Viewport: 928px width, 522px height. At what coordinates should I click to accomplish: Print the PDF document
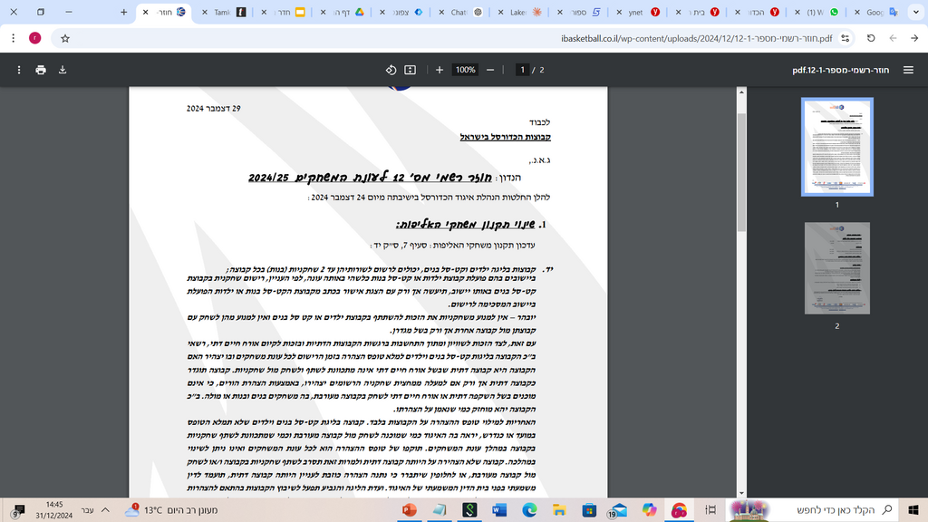[x=40, y=70]
